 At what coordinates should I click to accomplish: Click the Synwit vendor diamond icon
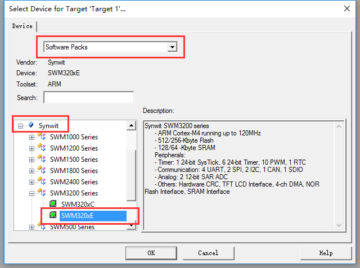(31, 125)
